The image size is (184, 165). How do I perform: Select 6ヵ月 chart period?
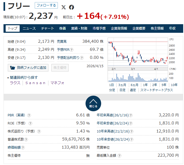click(135, 85)
